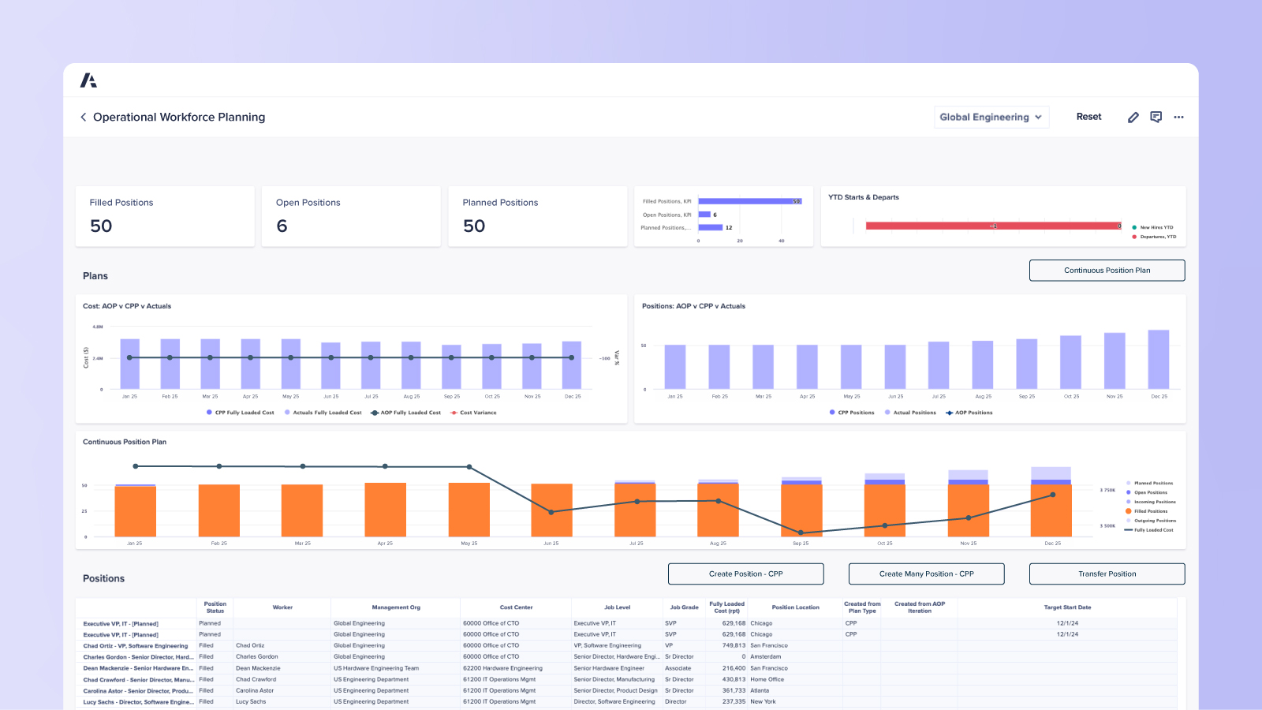The image size is (1262, 710).
Task: Click the orange Filled Positions color swatch
Action: 1128,511
